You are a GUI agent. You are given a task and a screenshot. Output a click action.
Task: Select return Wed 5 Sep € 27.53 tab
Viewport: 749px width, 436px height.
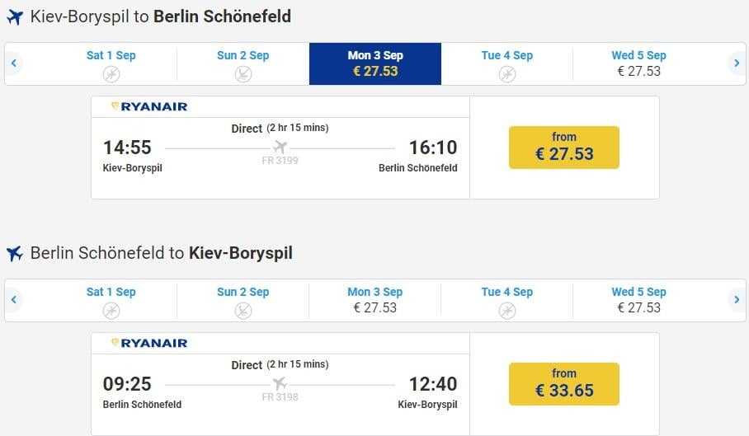(639, 301)
